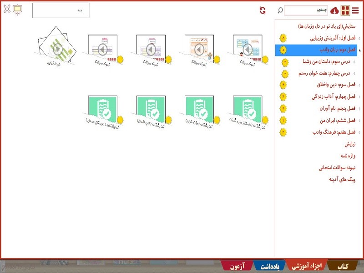Viewport: 364px width, 273px height.
Task: Open the presentation screen icon at top left
Action: (17, 10)
